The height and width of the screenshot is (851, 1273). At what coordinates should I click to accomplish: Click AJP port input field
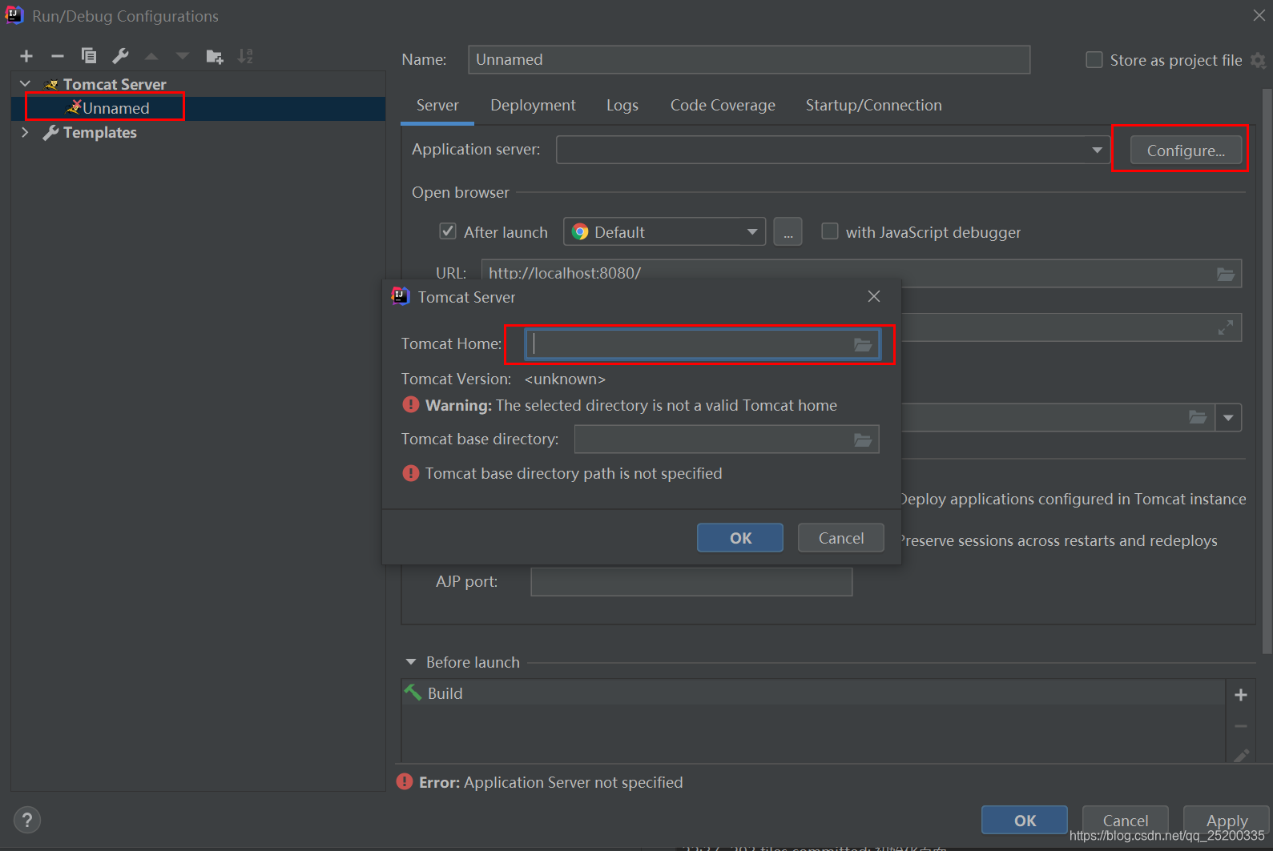tap(691, 582)
